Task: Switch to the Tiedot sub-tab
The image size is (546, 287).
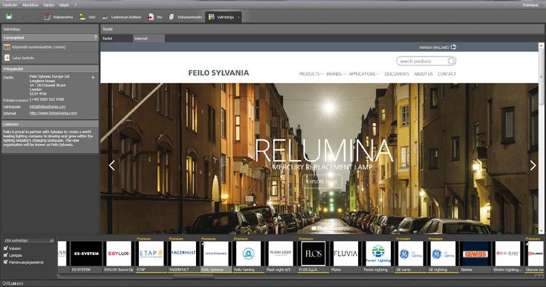Action: (x=116, y=38)
